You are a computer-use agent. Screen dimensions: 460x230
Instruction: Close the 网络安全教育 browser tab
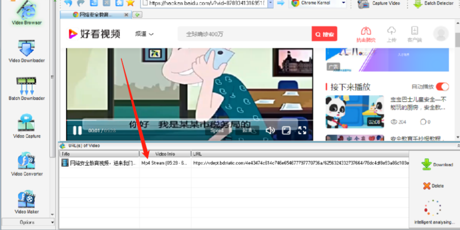(x=126, y=15)
